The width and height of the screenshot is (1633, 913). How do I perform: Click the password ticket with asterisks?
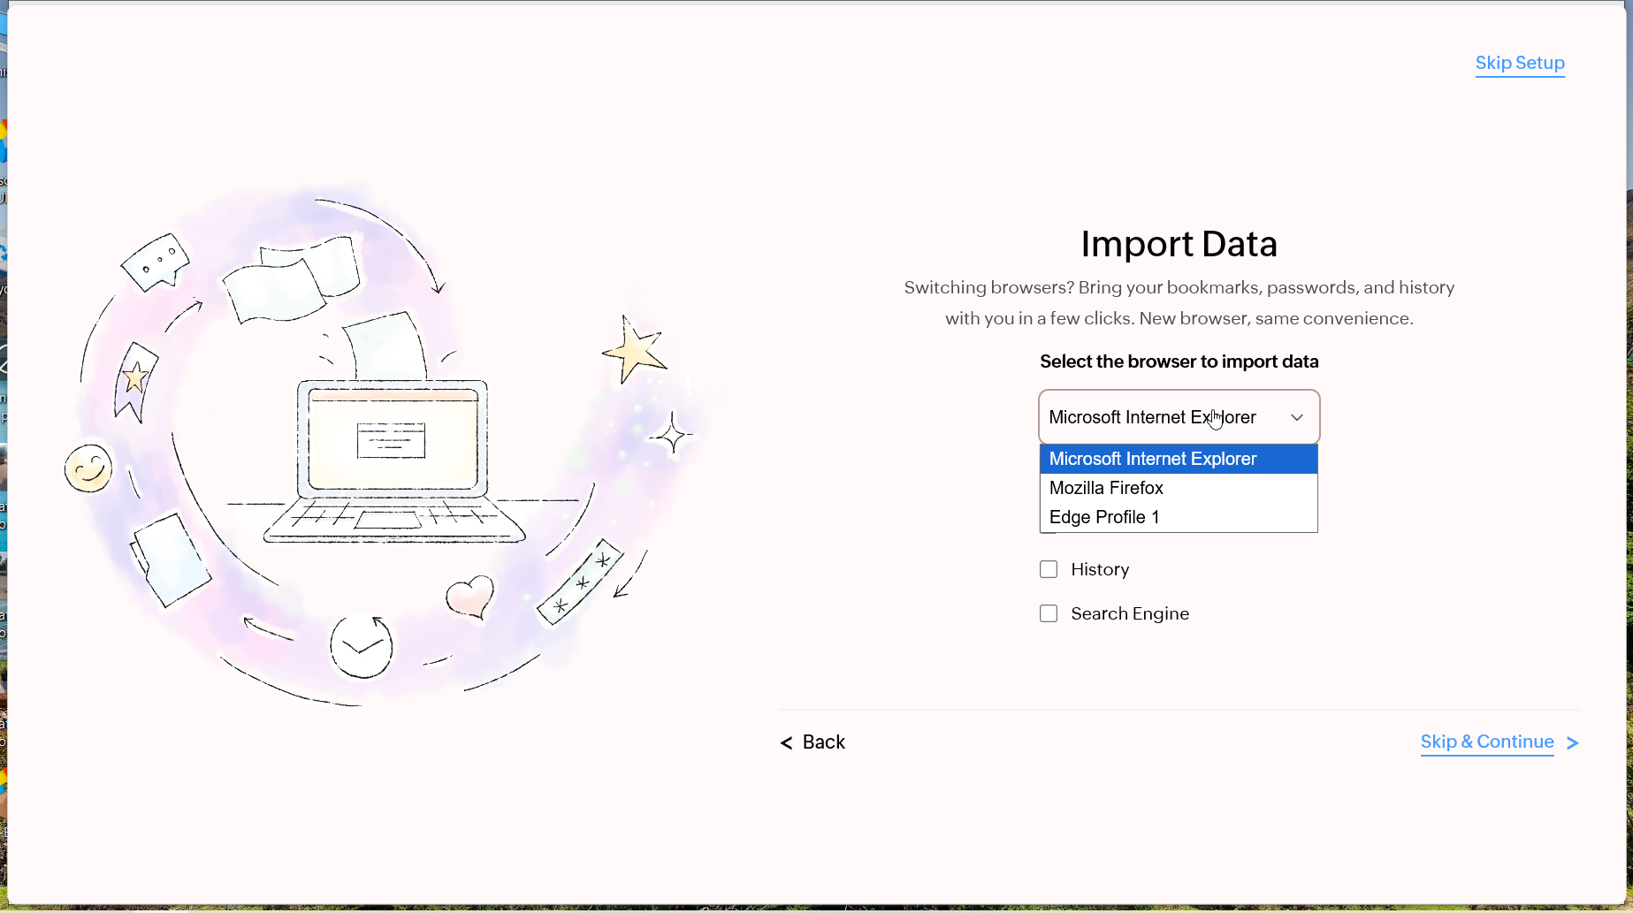click(580, 583)
